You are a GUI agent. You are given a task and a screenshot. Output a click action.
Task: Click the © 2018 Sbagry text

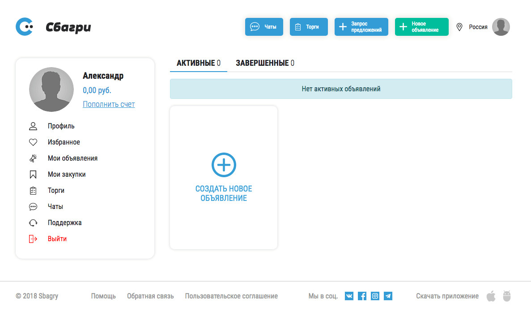(37, 296)
